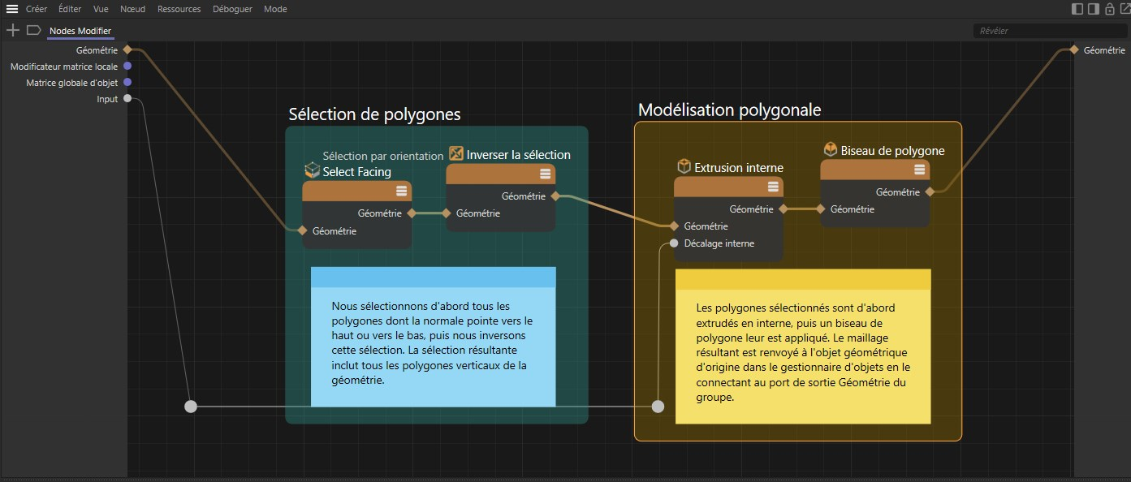
Task: Click the Biseau de polygone node icon
Action: [831, 149]
